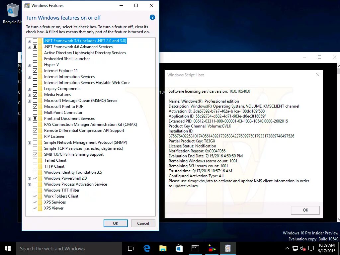Open the Action Center notifications icon
Image resolution: width=340 pixels, height=255 pixels.
tap(311, 248)
